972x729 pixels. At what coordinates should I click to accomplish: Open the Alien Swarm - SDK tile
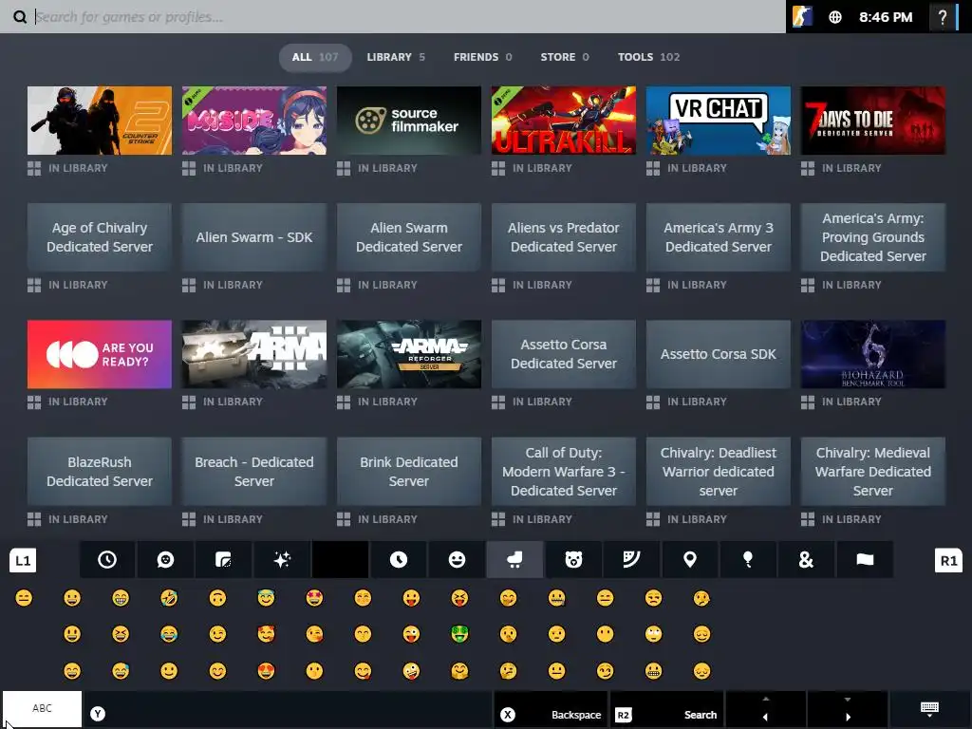point(254,236)
